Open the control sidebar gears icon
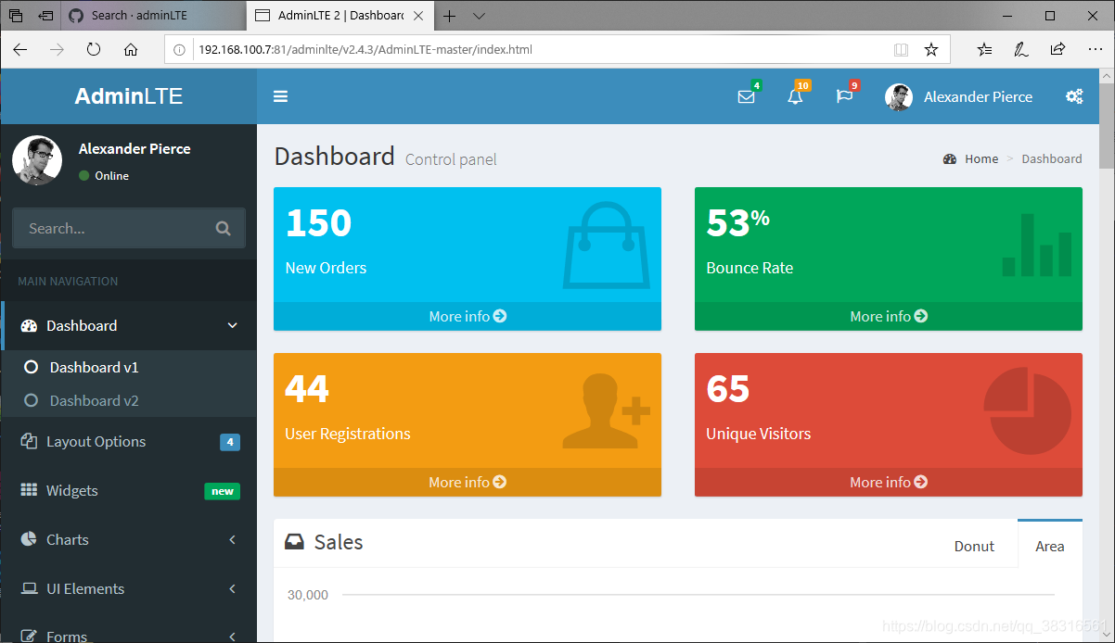Screen dimensions: 1115x643 (x=1074, y=96)
